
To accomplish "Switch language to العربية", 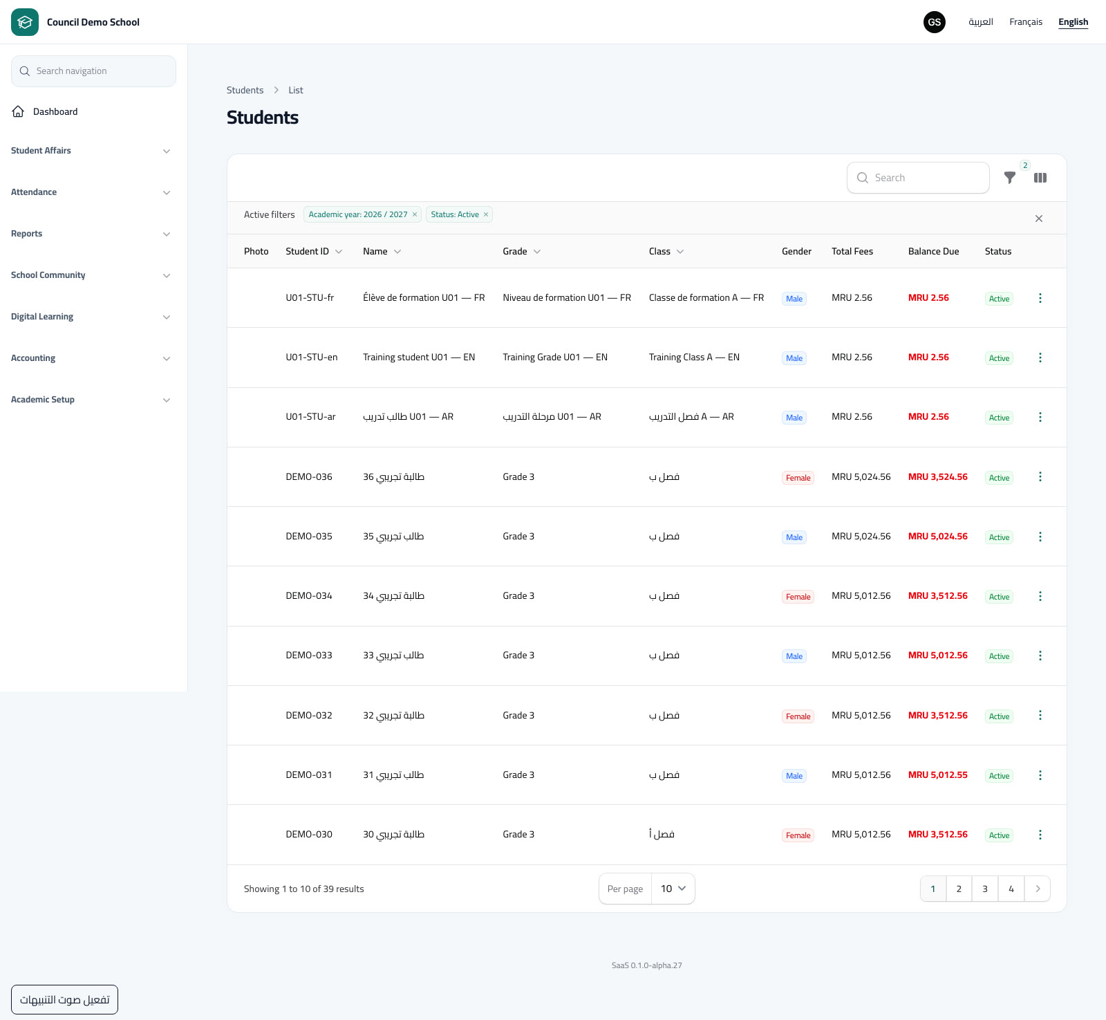I will (x=981, y=22).
